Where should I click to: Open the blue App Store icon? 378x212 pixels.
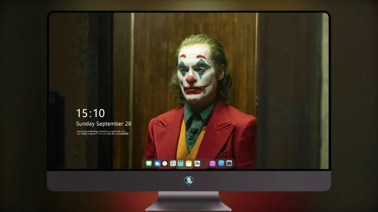tap(221, 163)
